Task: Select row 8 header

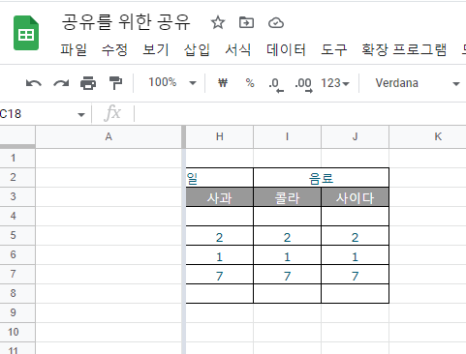Action: click(17, 293)
